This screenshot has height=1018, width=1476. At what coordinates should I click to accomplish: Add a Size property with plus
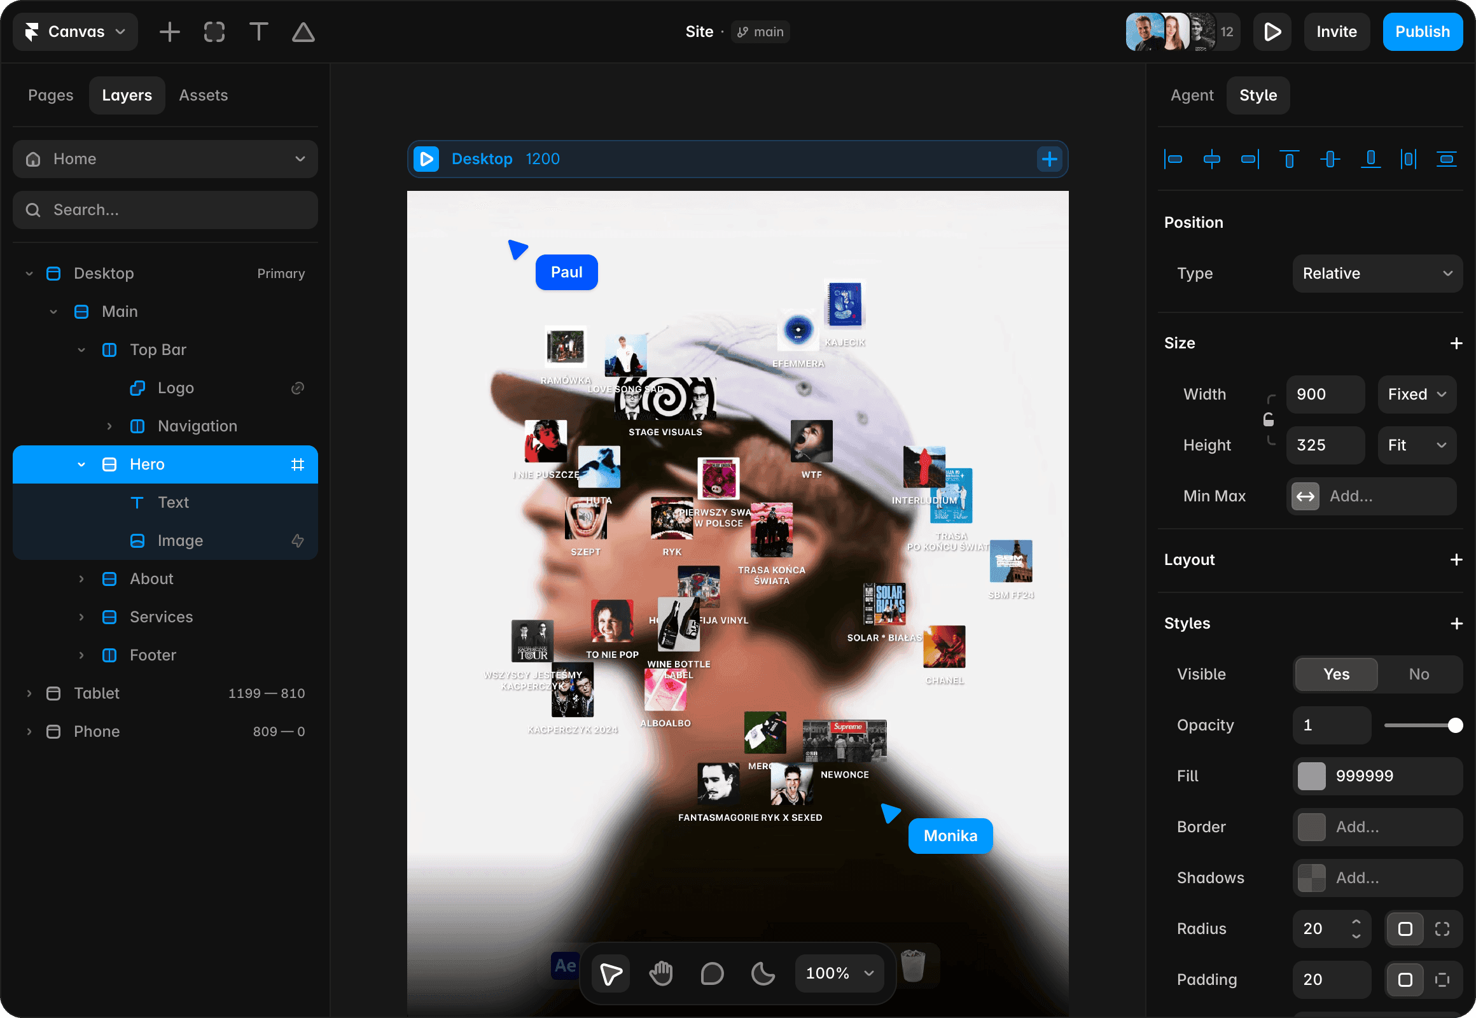[1456, 343]
